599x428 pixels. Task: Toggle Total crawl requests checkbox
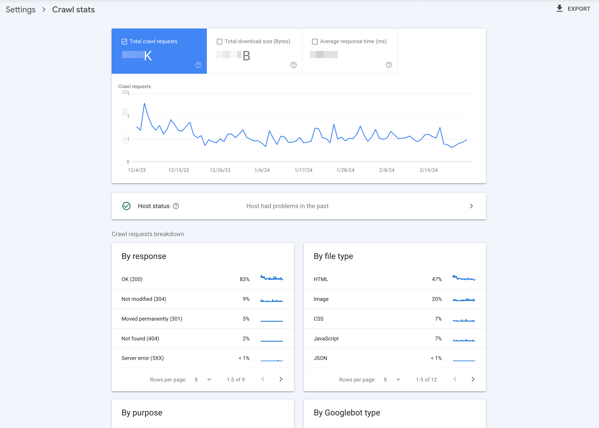pos(124,42)
